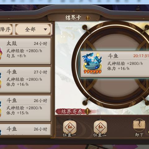The width and height of the screenshot is (149, 149).
Task: Click the 结界寄养 red banner label
Action: [71, 111]
